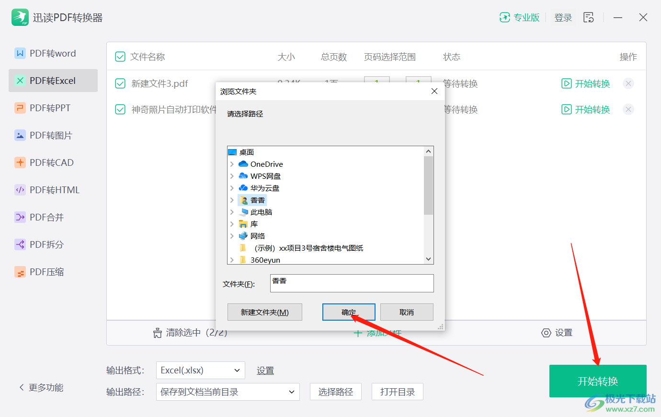Click the play icon for 新建文件3.pdf

point(567,83)
